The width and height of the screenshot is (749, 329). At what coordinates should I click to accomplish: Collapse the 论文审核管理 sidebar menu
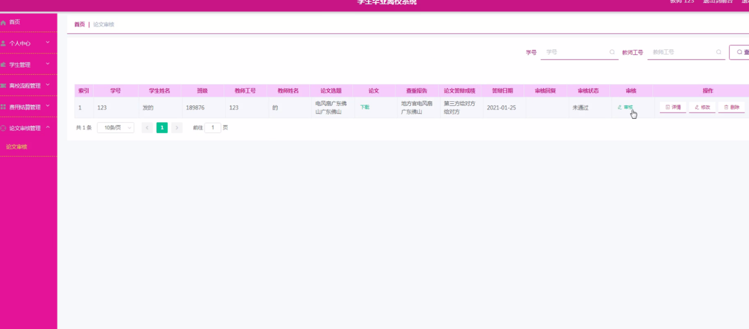(x=29, y=128)
